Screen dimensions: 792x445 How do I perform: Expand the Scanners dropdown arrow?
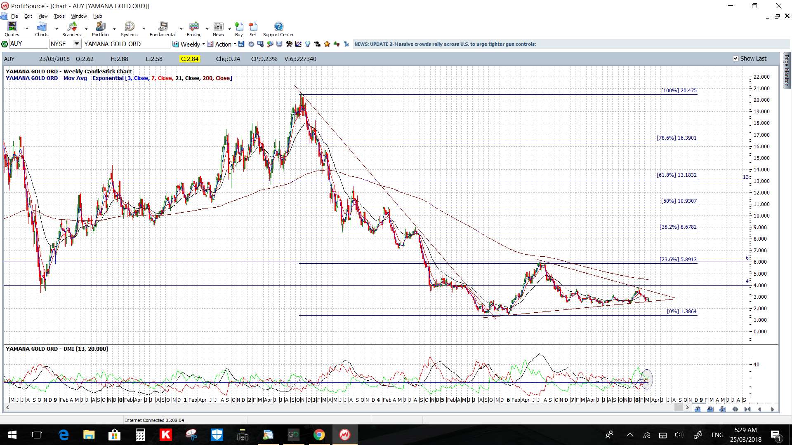(86, 29)
